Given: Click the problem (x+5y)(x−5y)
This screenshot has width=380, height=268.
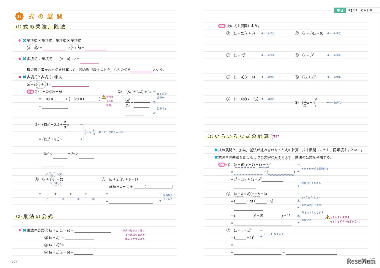Looking at the screenshot, I should (246, 99).
